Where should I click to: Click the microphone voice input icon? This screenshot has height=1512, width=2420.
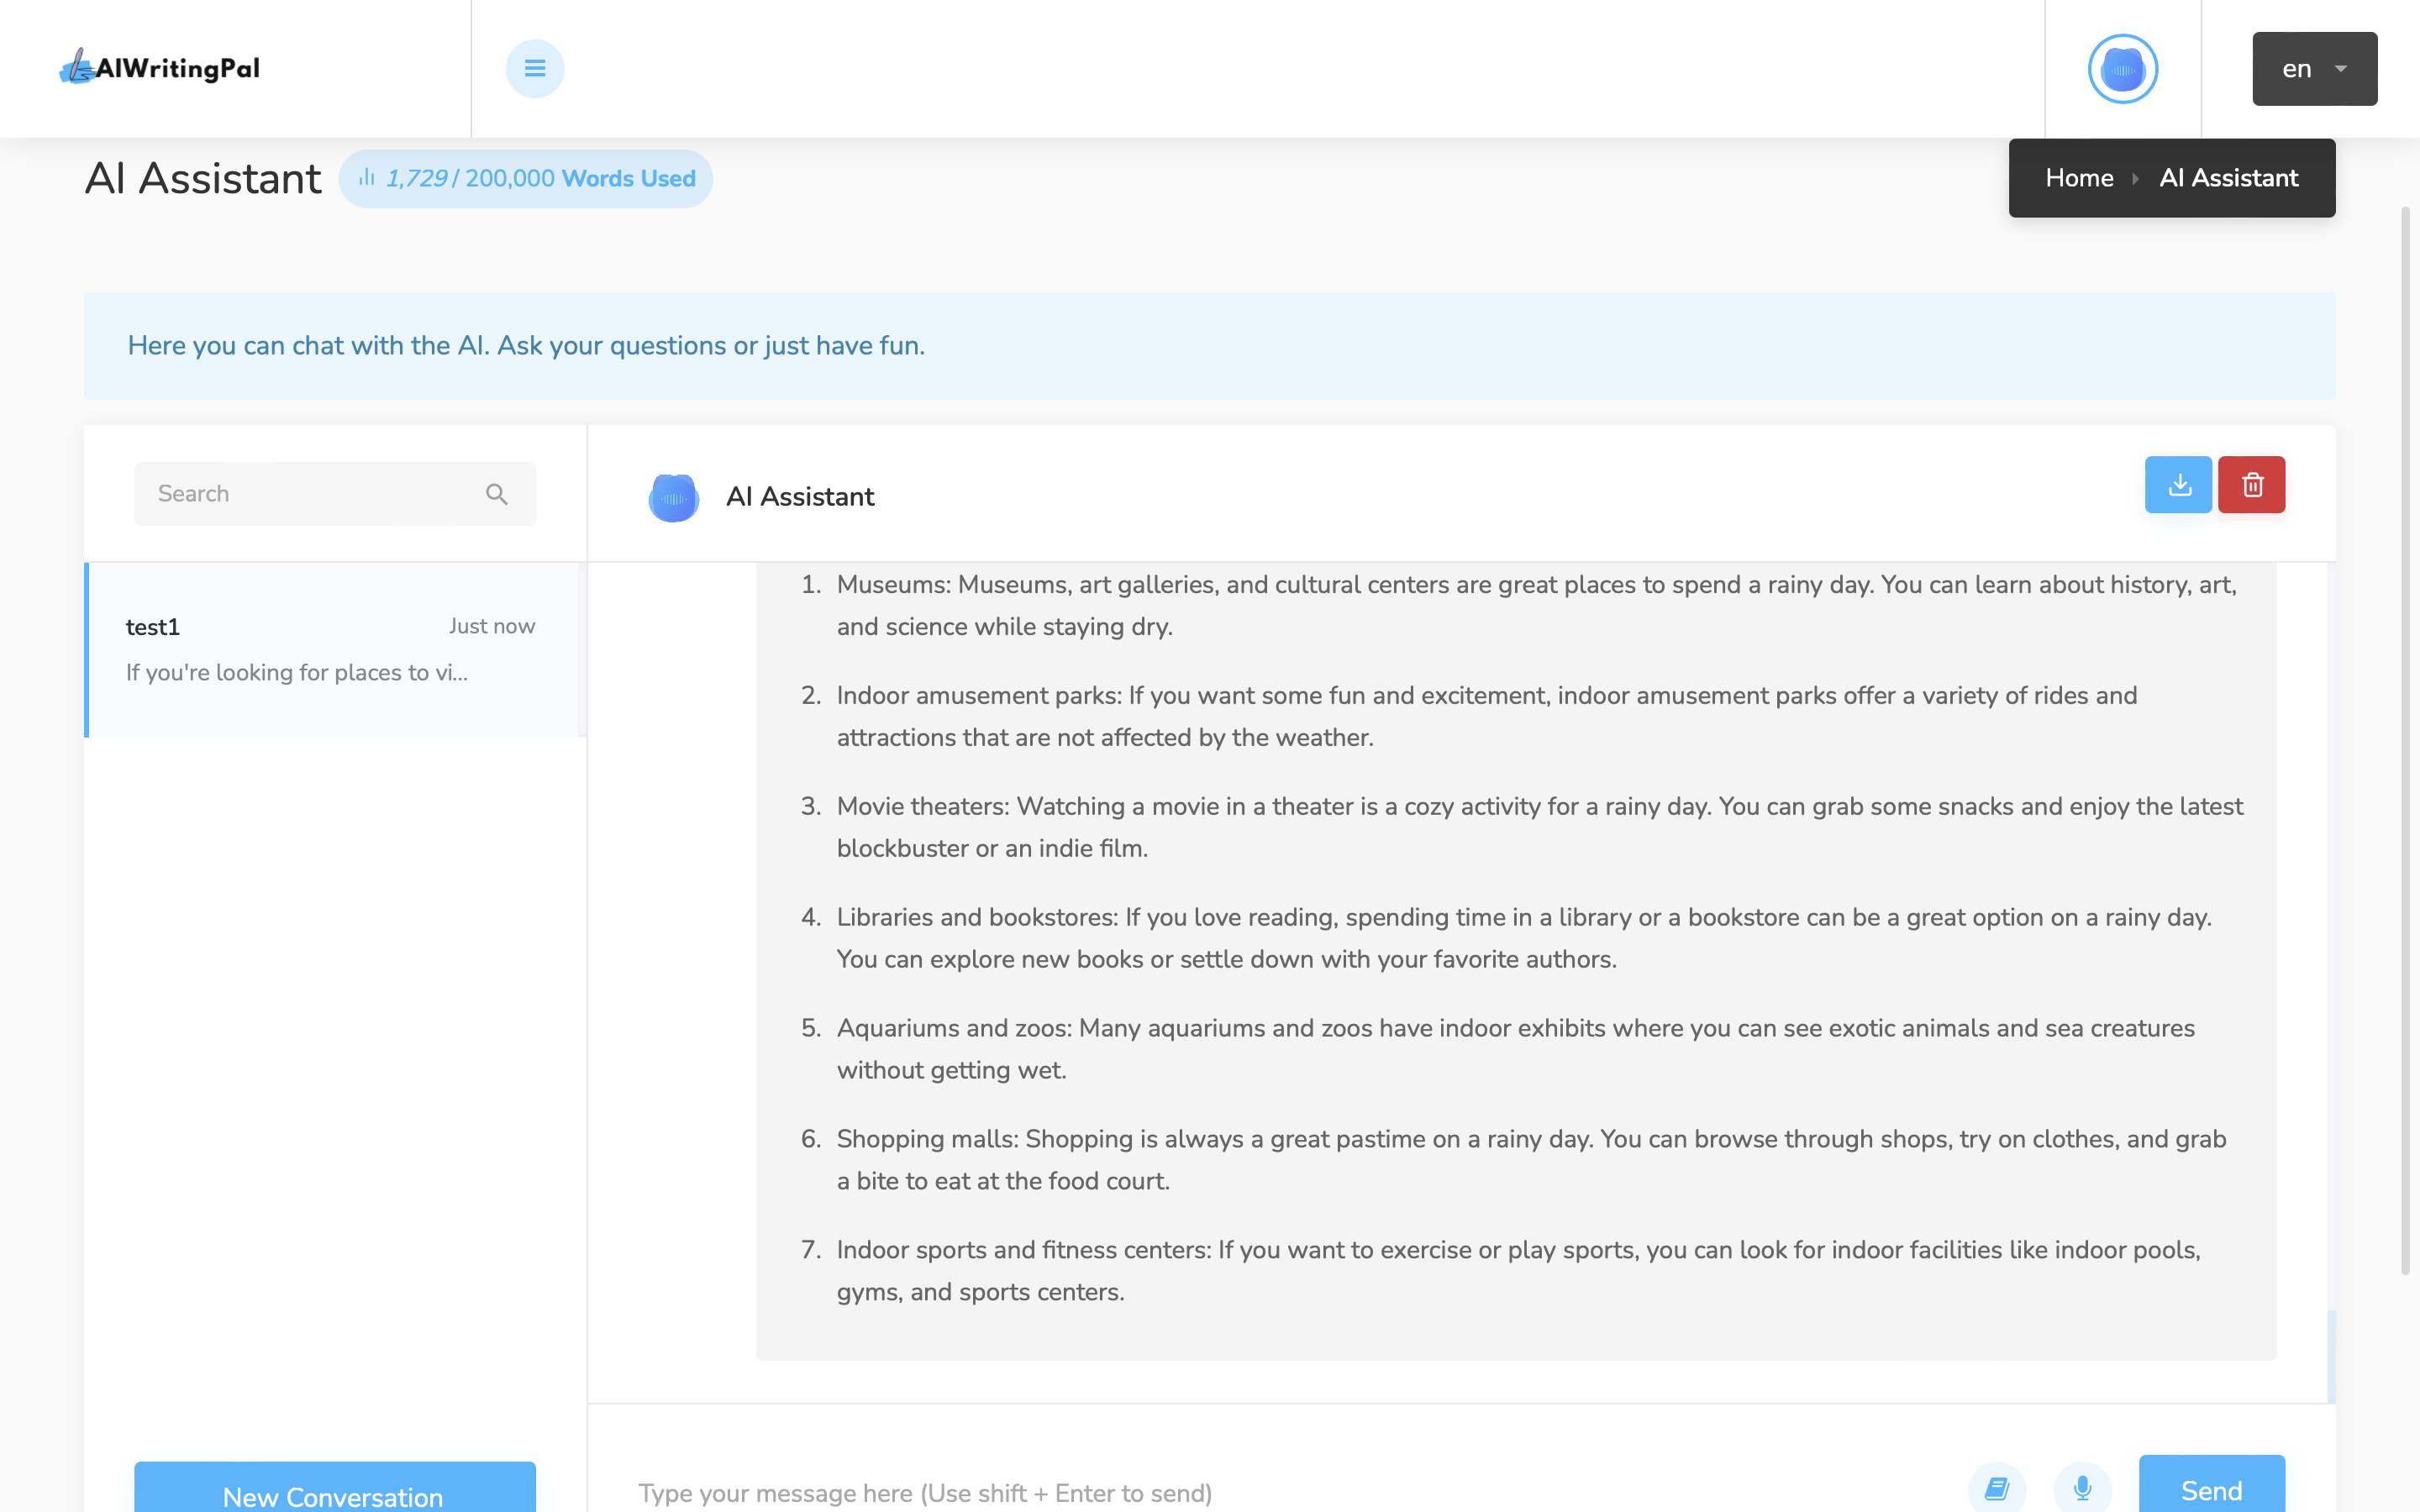(x=2082, y=1488)
